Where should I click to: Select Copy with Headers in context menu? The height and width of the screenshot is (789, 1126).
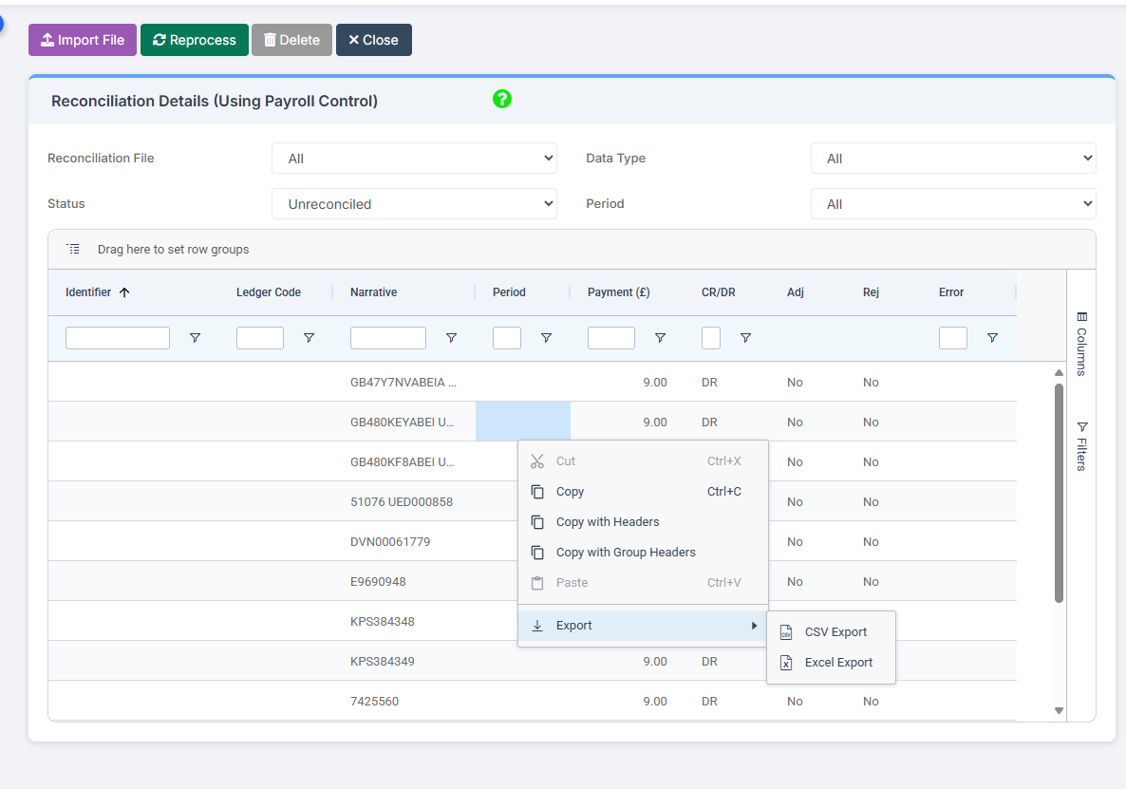point(608,522)
